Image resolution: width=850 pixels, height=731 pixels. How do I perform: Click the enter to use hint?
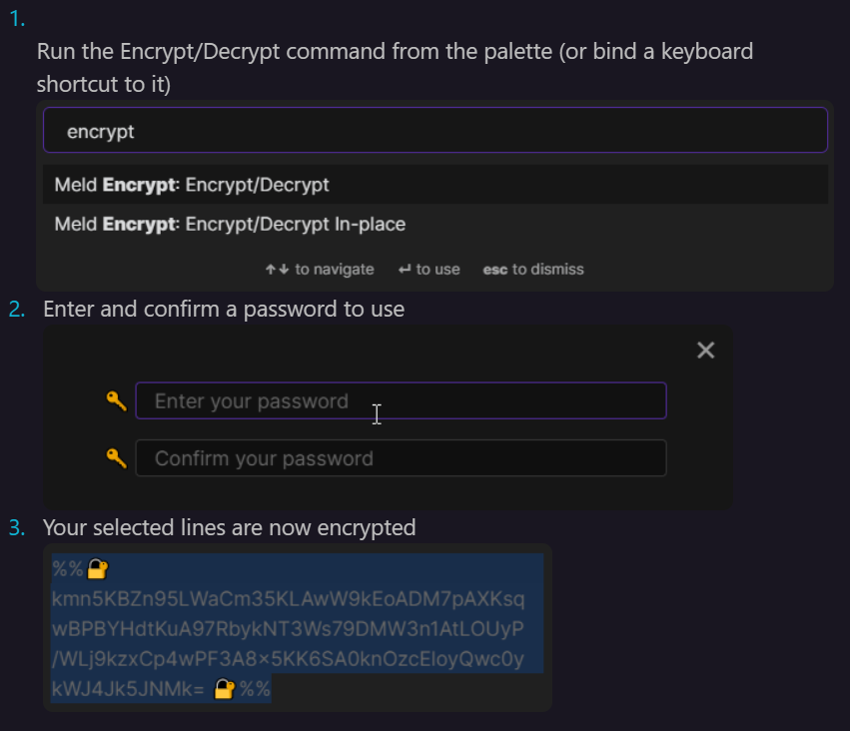428,269
